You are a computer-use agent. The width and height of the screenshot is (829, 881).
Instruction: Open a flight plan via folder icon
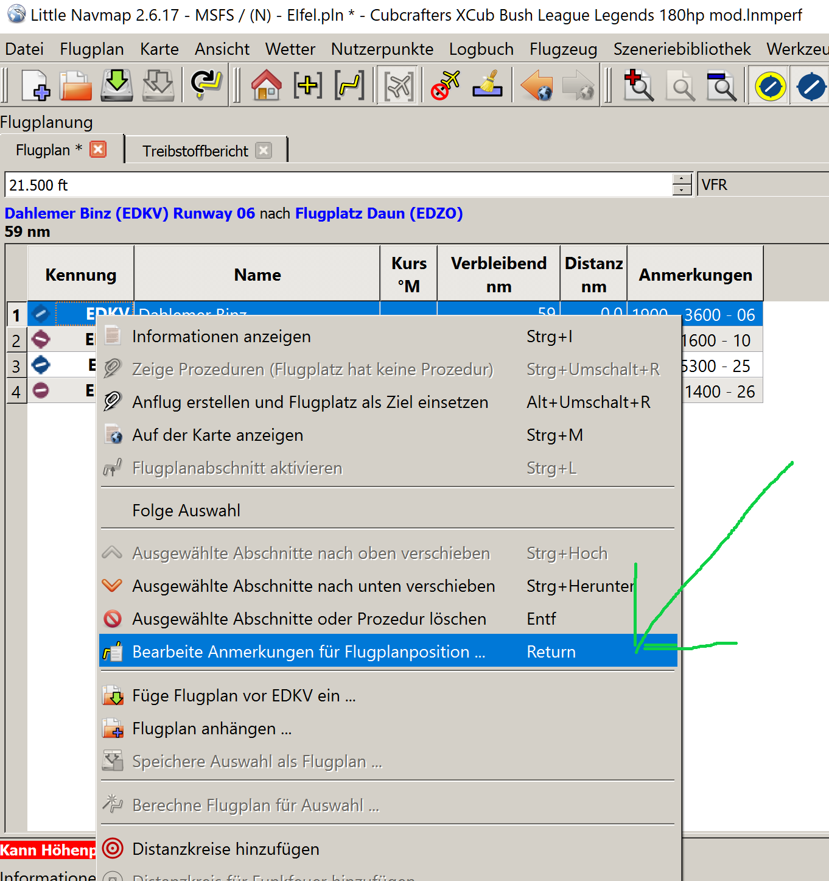coord(75,85)
